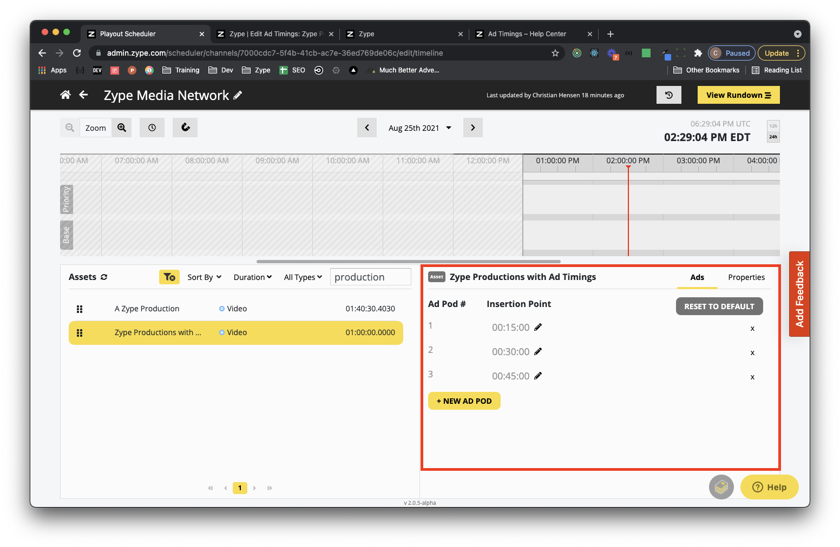840x547 pixels.
Task: Zoom in the timeline with the plus magnifier
Action: 122,128
